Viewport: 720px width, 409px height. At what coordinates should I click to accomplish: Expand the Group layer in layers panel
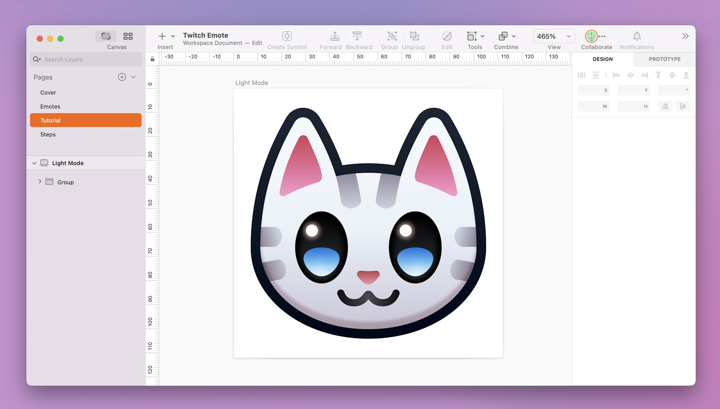click(x=39, y=182)
